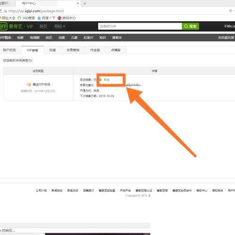Click the date 2019-10-24
Image resolution: width=235 pixels, height=235 pixels.
click(107, 96)
